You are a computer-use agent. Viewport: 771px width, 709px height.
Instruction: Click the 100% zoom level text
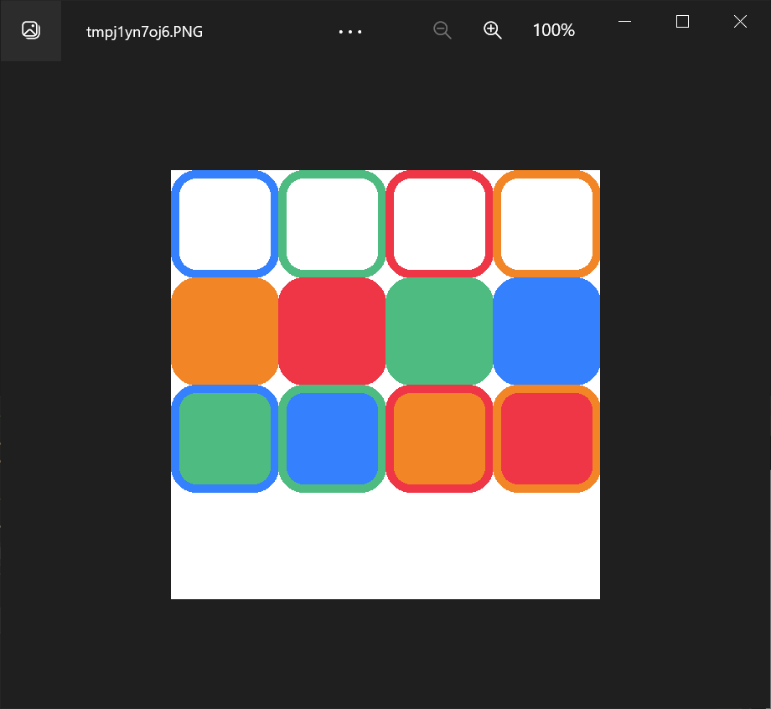tap(554, 30)
